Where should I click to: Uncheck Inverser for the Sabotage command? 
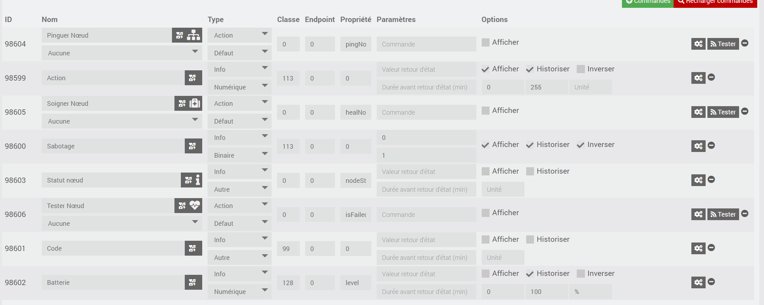coord(581,145)
